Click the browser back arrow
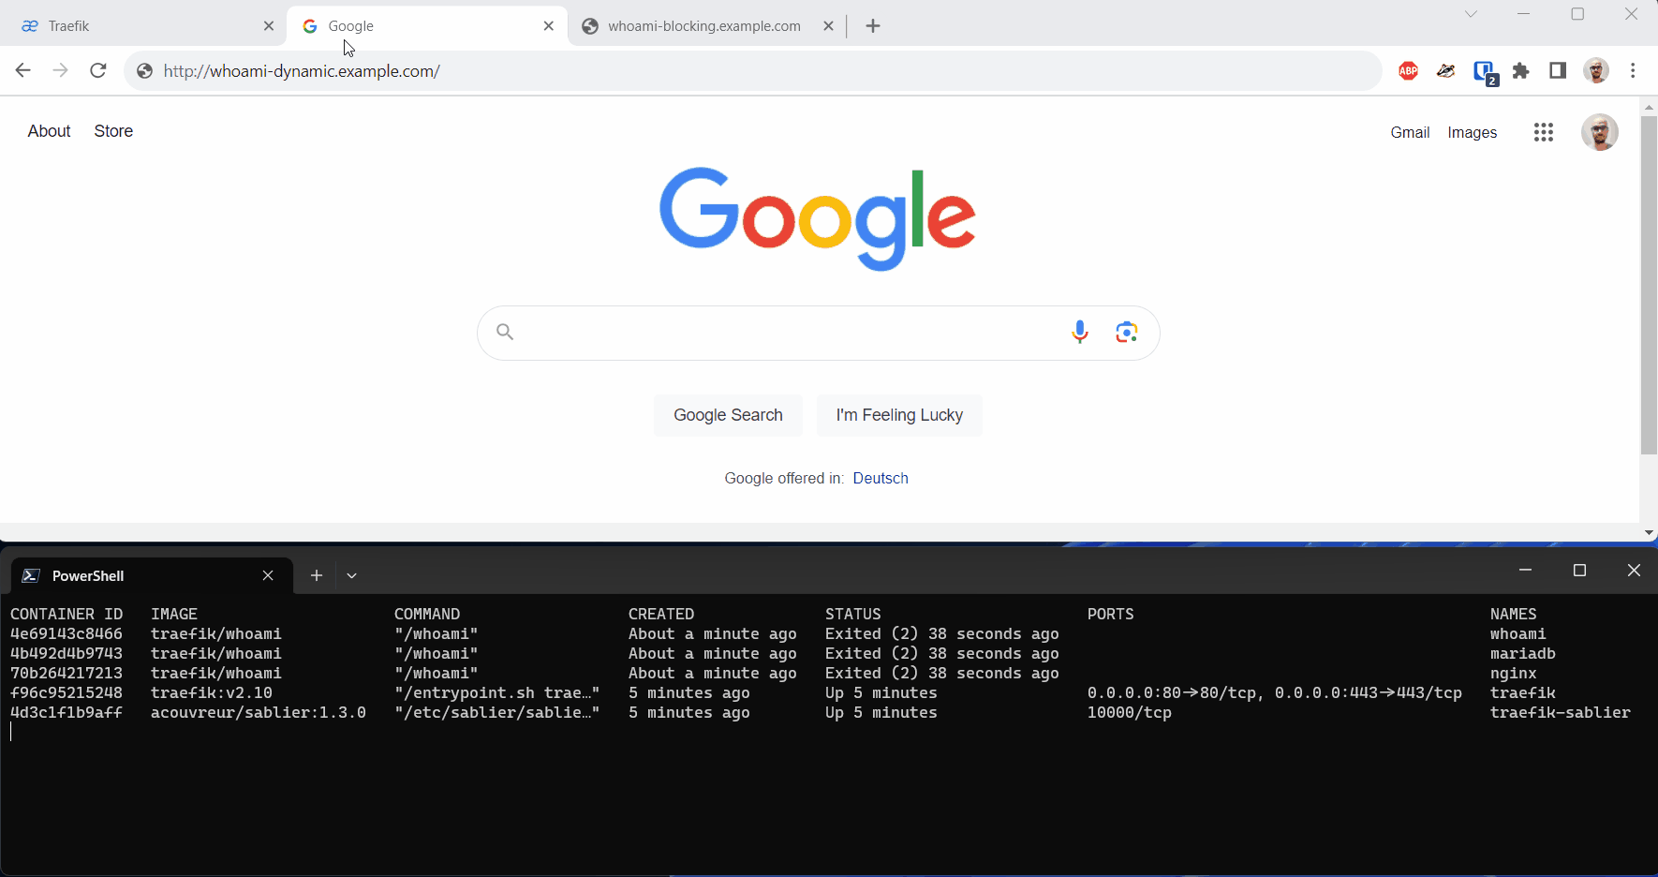The image size is (1658, 877). [x=23, y=70]
